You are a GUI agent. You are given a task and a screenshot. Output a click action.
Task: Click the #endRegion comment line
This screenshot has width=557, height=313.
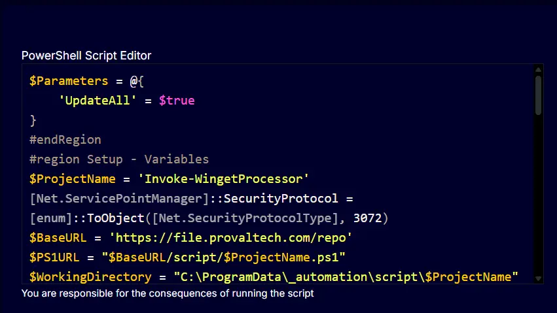(x=65, y=140)
